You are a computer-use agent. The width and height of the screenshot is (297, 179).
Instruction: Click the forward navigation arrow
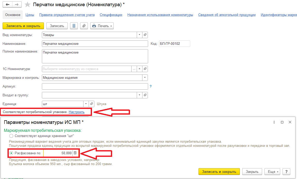[17, 5]
